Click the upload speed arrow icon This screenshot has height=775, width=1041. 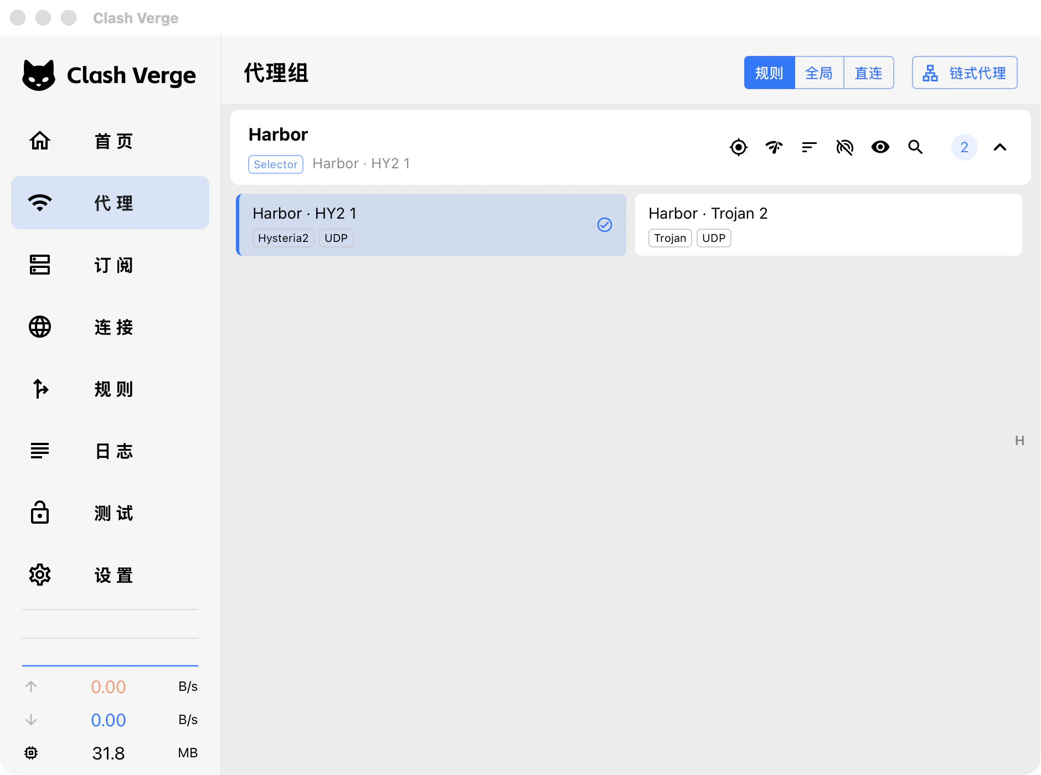[x=31, y=686]
